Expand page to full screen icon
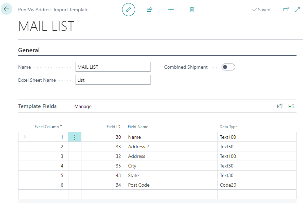The image size is (303, 203). pos(297,10)
